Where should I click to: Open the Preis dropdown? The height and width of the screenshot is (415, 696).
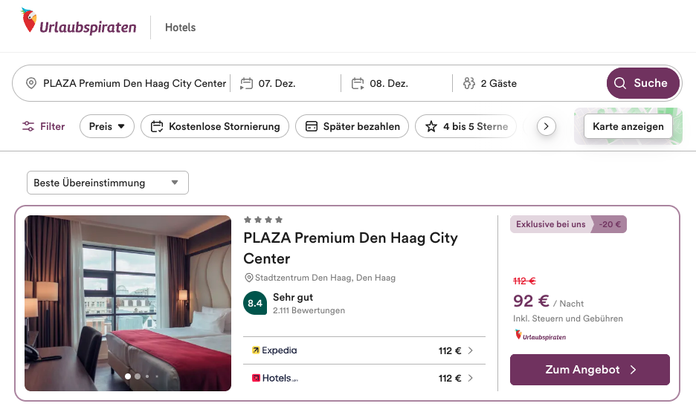click(107, 126)
